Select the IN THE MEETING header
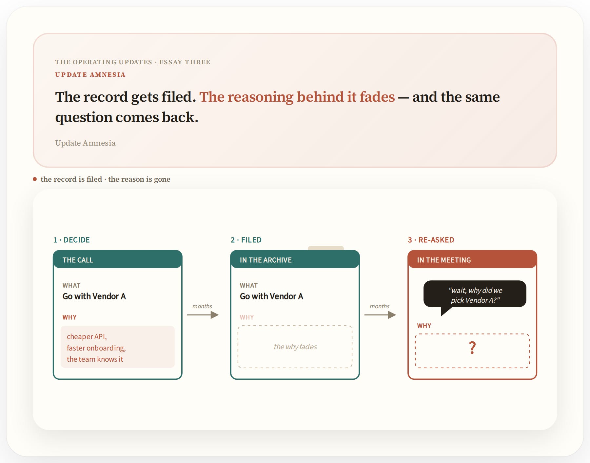Screen dimensions: 590x463 tap(472, 259)
